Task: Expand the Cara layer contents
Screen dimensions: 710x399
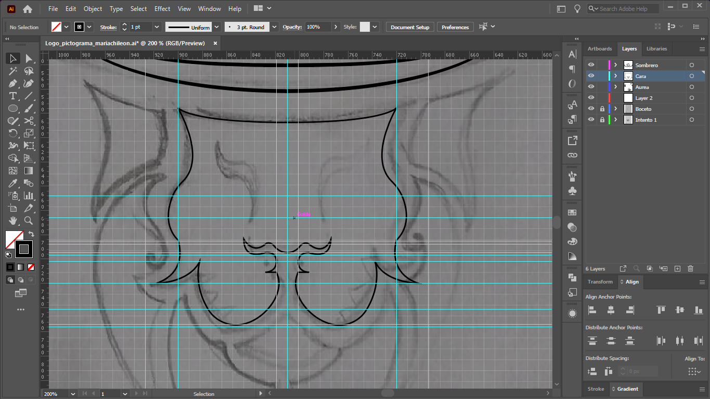Action: click(615, 76)
